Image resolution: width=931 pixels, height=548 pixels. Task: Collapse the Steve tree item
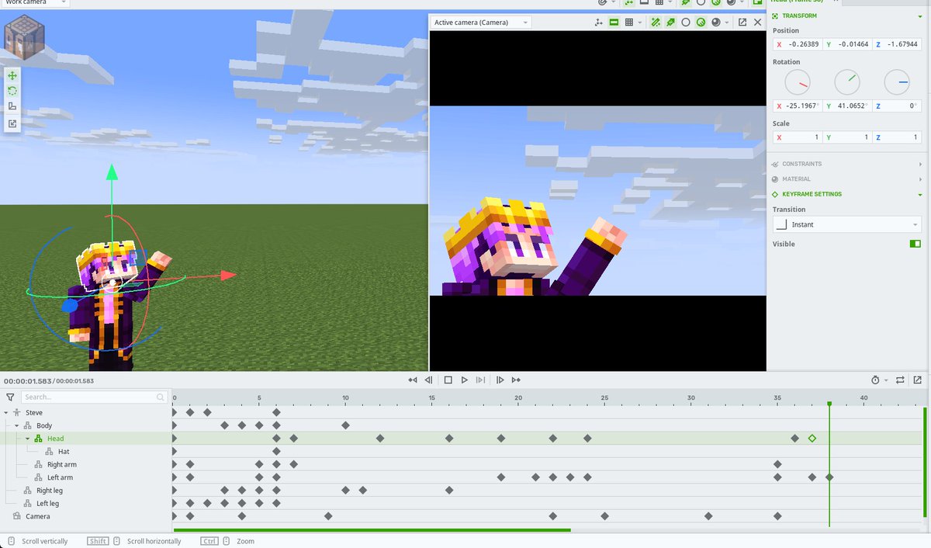[6, 413]
